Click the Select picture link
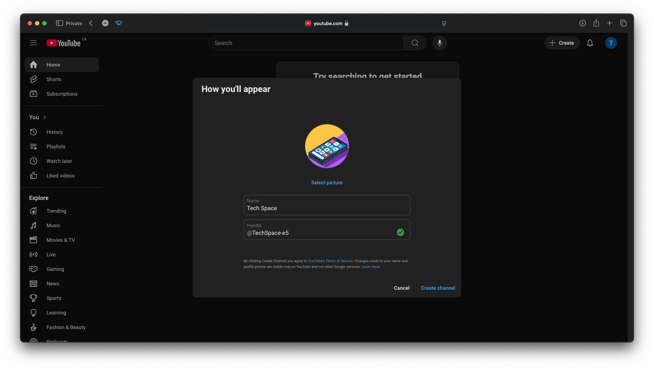 (x=327, y=183)
